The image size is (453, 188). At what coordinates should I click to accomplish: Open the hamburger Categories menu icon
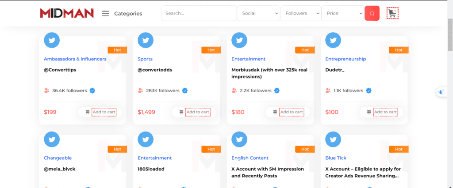point(105,13)
